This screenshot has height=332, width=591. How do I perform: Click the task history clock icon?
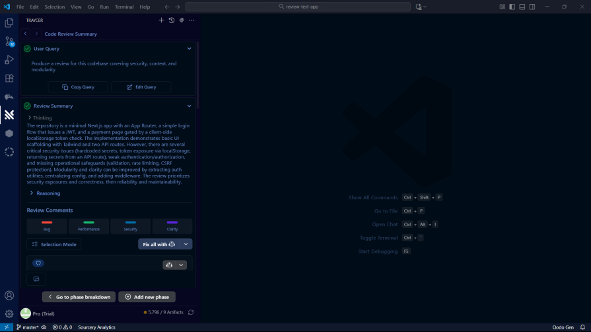point(171,20)
